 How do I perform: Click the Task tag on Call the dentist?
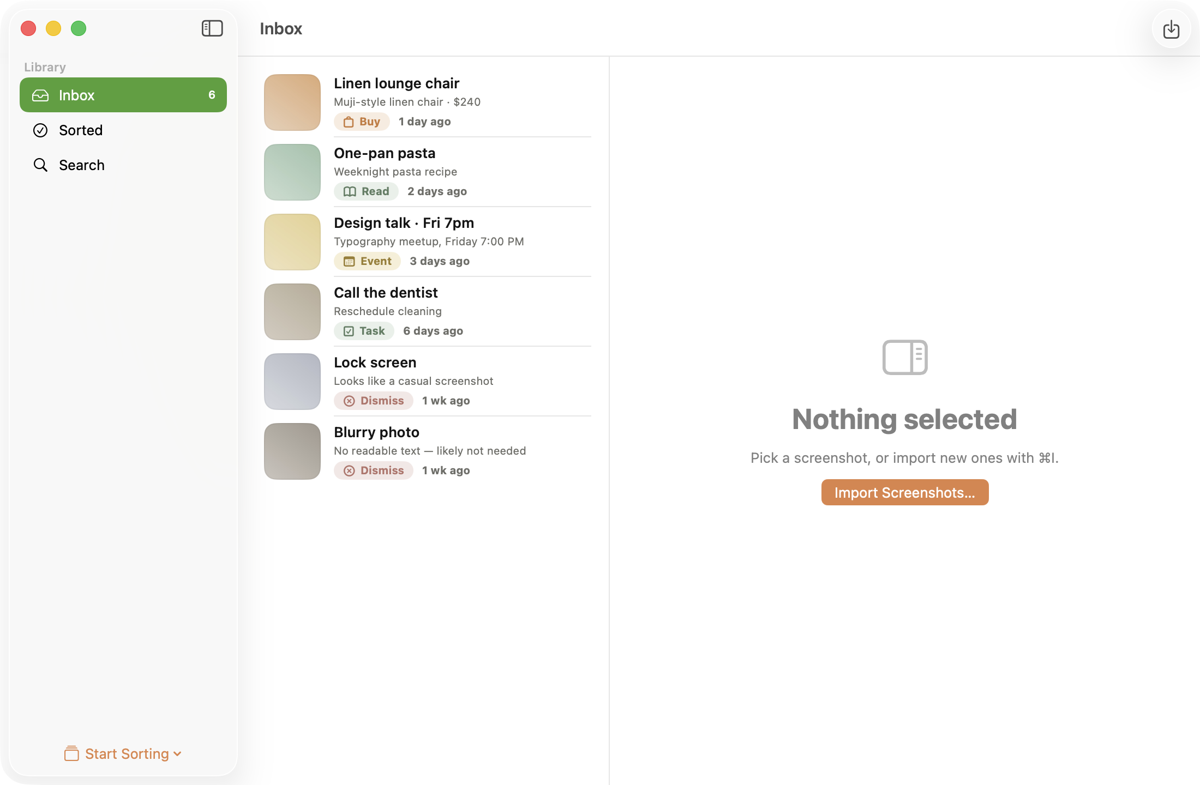coord(364,331)
